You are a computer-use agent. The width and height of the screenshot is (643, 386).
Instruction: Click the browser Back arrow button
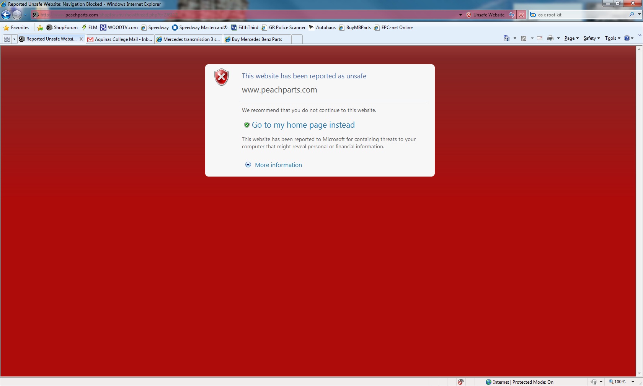pyautogui.click(x=6, y=15)
